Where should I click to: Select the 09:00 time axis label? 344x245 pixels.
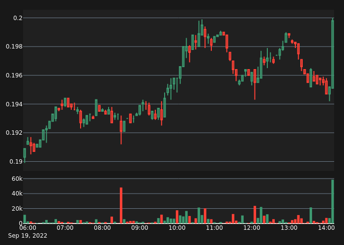[x=140, y=228]
